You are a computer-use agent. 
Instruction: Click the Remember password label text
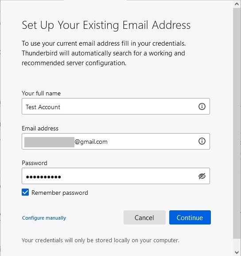click(x=60, y=193)
